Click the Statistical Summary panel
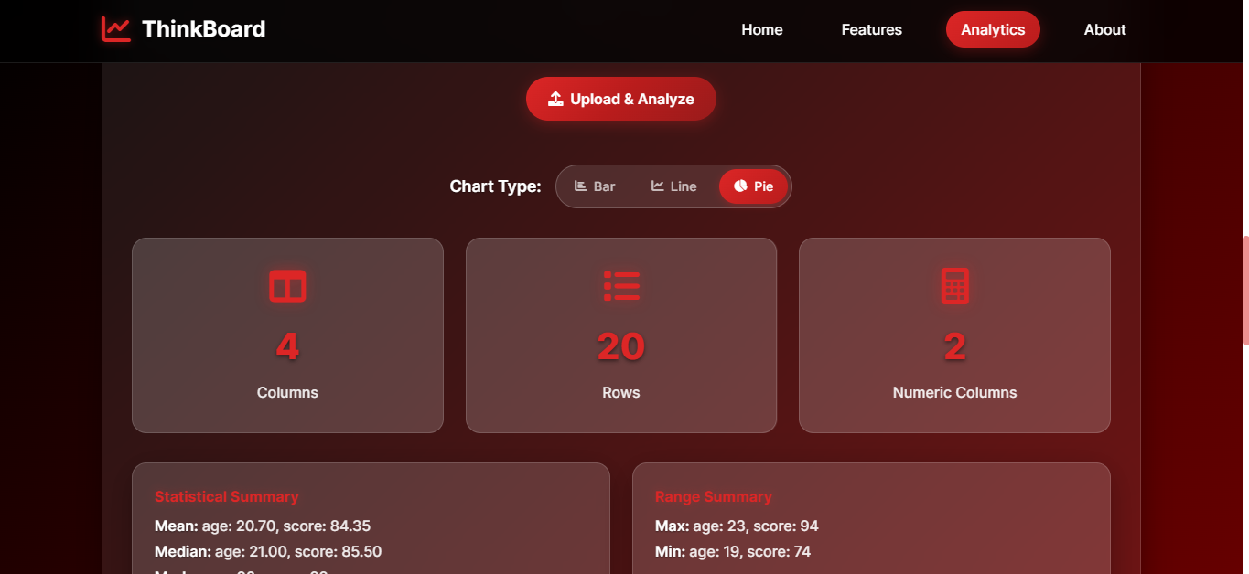The image size is (1249, 574). 371,521
